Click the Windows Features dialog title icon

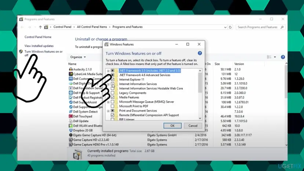click(x=106, y=44)
